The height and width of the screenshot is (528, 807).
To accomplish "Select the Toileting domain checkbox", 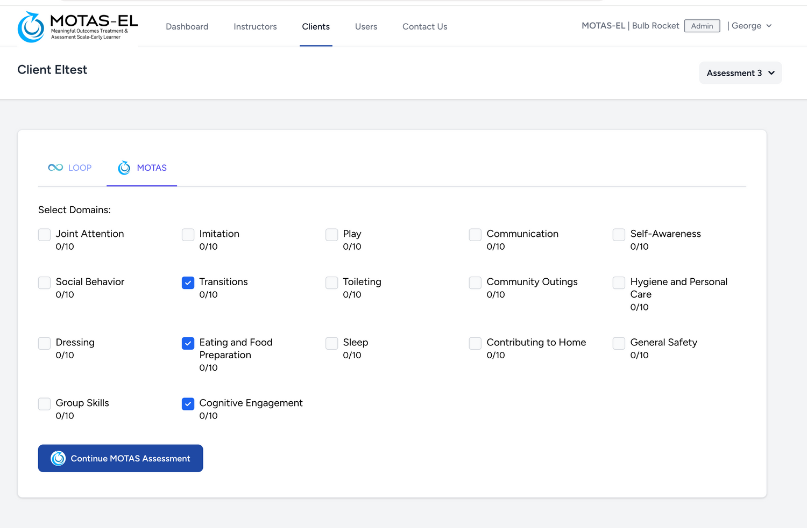I will [x=332, y=283].
